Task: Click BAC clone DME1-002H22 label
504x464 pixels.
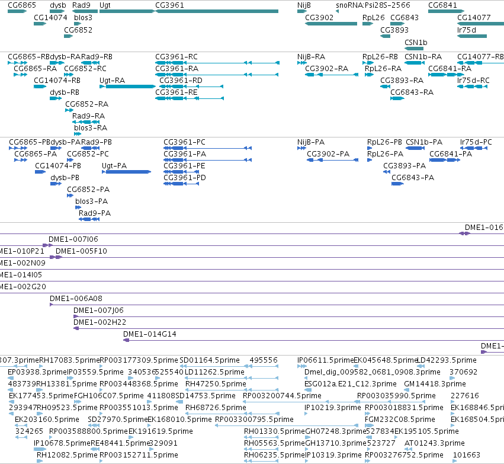Action: [x=99, y=322]
